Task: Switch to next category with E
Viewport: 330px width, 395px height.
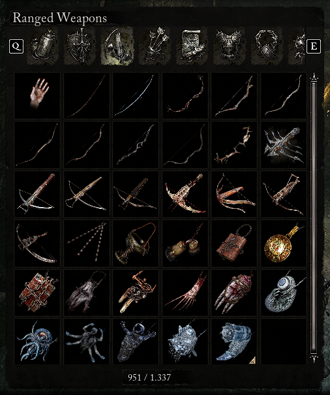Action: pyautogui.click(x=314, y=46)
